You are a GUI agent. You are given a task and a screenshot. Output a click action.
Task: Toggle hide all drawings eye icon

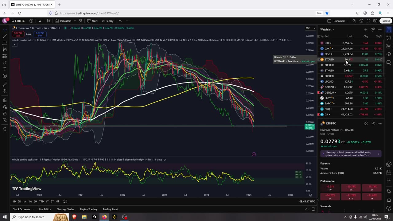click(5, 120)
